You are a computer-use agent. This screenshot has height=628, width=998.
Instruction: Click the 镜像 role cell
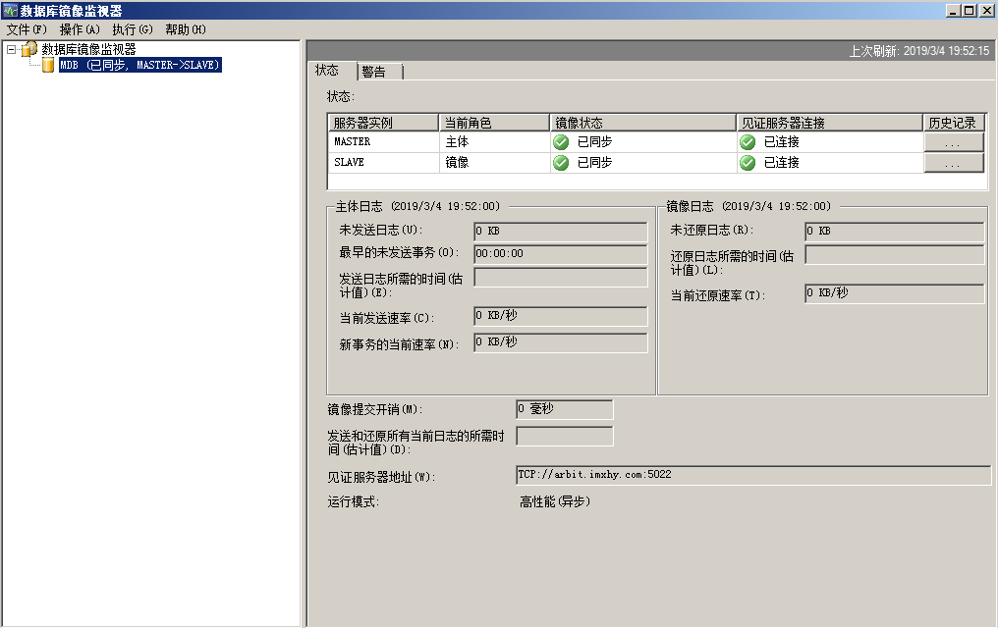(494, 163)
